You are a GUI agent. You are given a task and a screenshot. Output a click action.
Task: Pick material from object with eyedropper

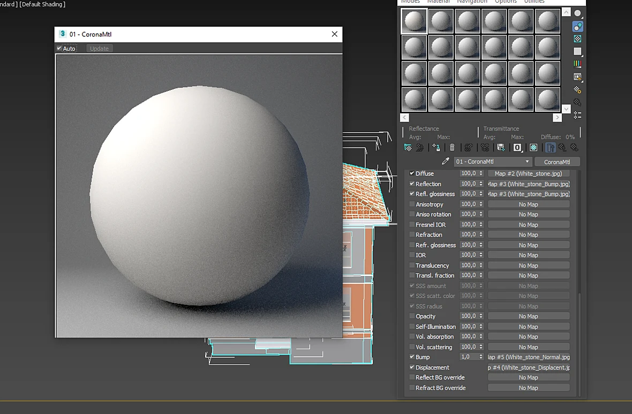pos(446,162)
